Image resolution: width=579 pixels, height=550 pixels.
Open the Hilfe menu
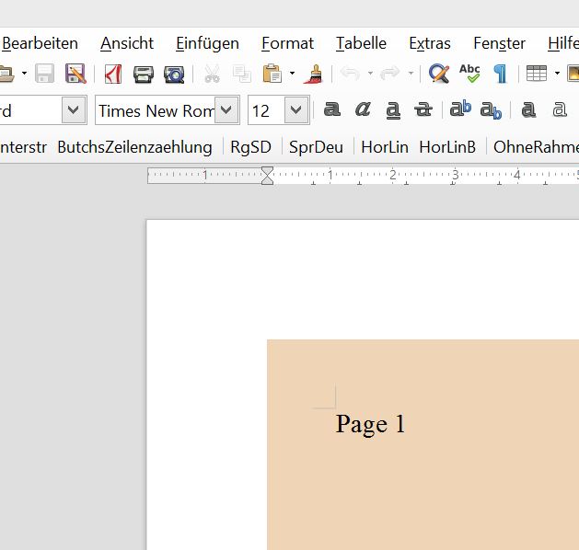[563, 43]
